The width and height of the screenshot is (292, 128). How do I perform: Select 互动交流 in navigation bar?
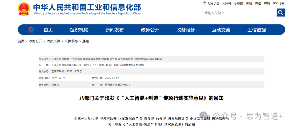(221, 30)
